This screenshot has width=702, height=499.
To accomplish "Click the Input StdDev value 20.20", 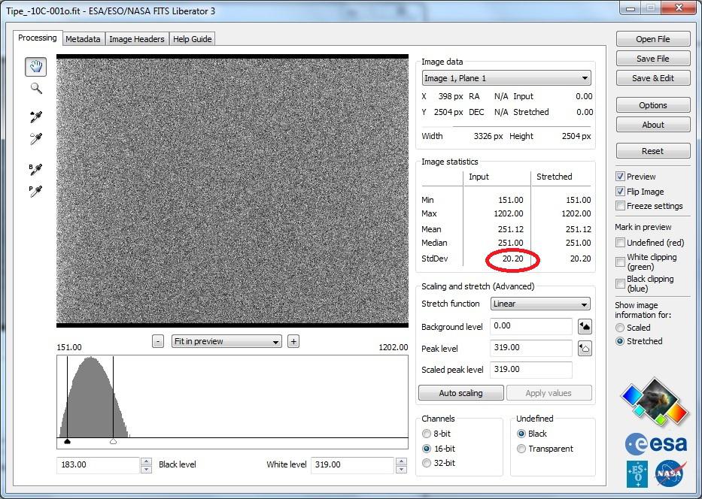I will (512, 259).
